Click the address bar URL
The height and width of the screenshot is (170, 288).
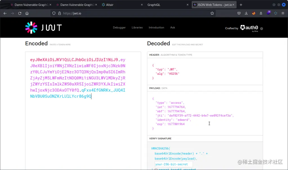pos(72,13)
